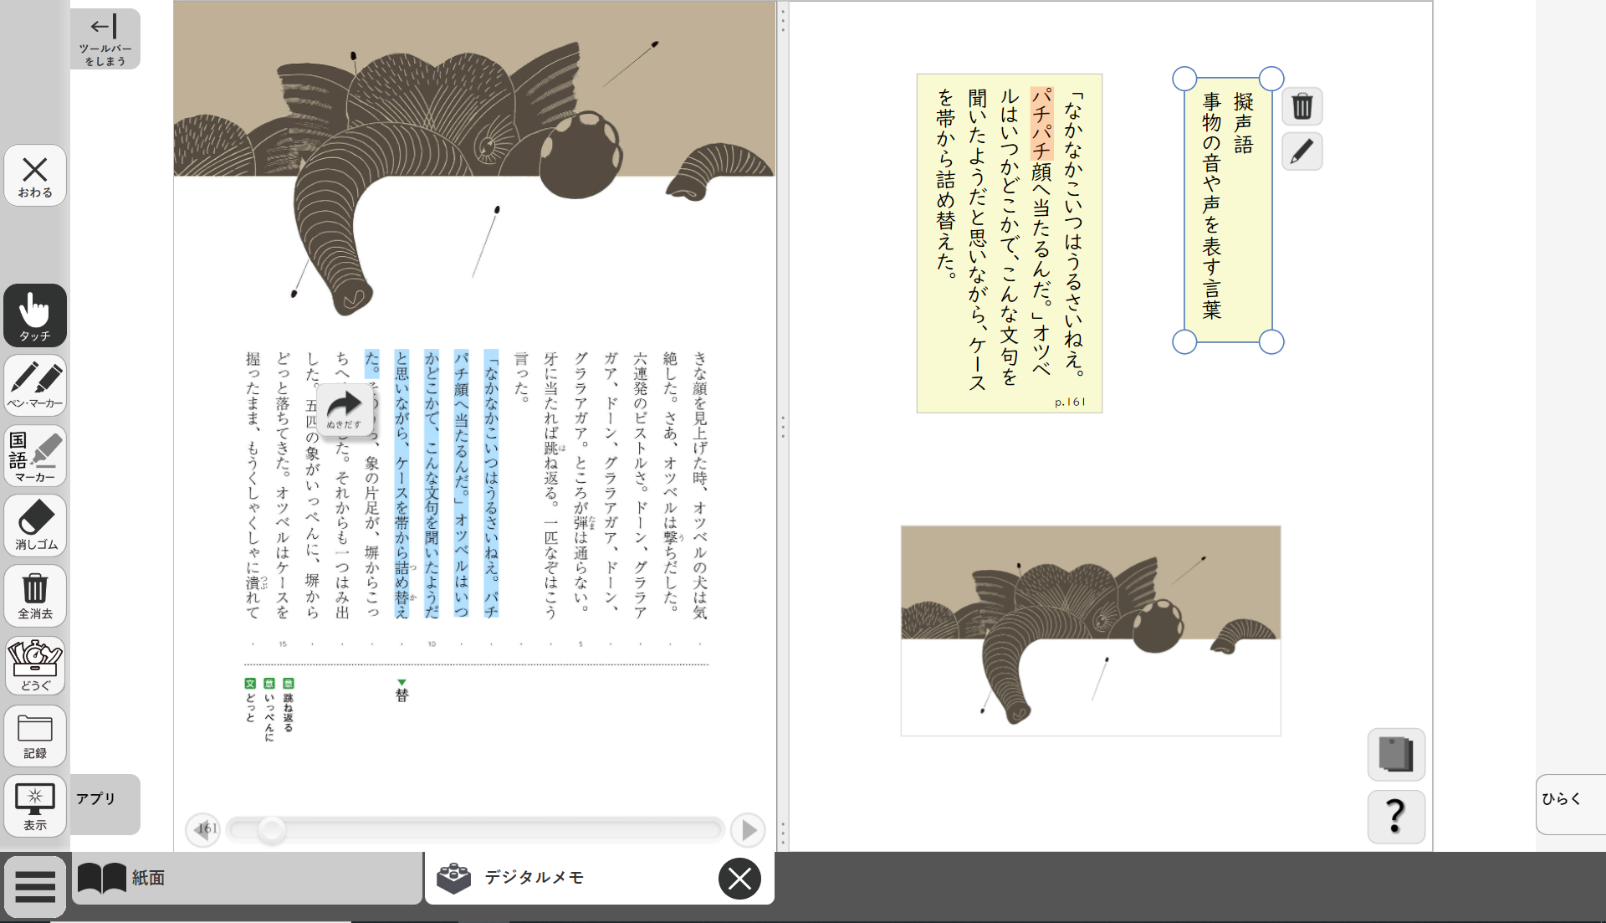Select the yellow 擬声語 memo card
1606x923 pixels.
[1228, 210]
